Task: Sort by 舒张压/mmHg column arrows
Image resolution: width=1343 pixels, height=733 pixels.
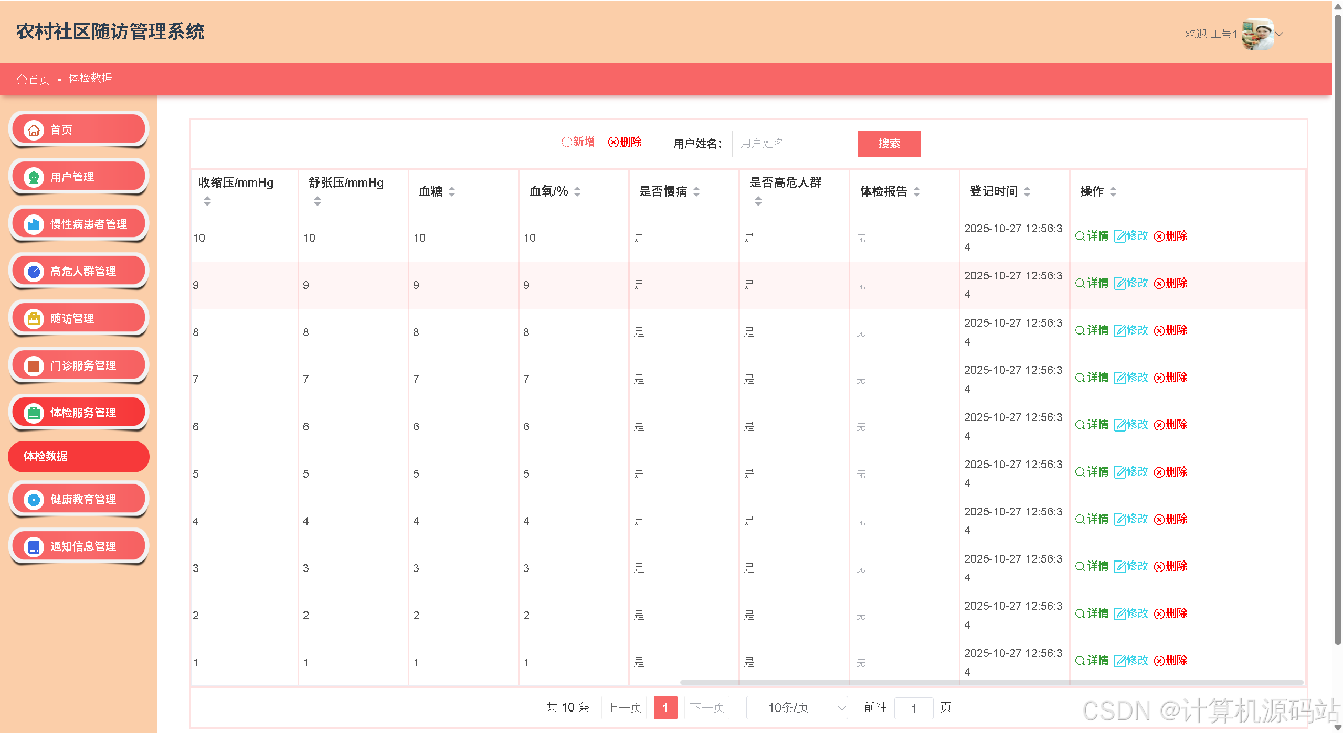Action: pyautogui.click(x=318, y=201)
